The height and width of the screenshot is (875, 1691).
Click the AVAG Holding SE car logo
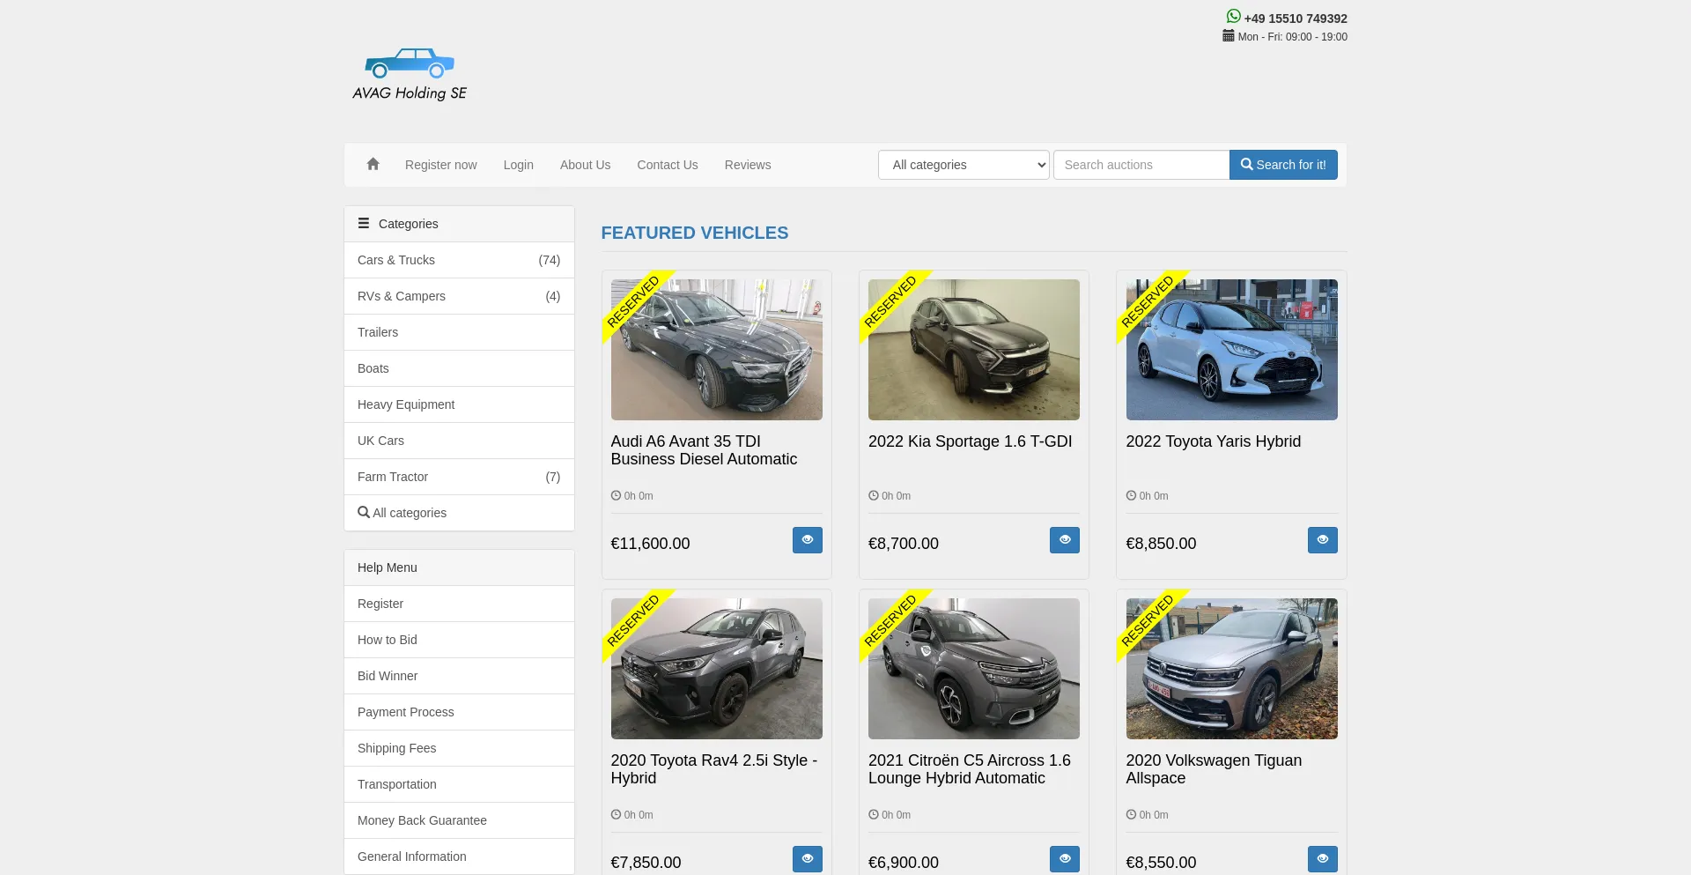coord(410,74)
